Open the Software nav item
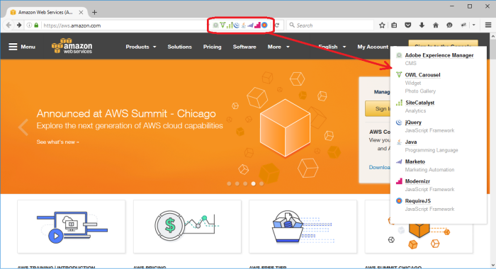Screen dimensions: 496x269 click(x=244, y=47)
